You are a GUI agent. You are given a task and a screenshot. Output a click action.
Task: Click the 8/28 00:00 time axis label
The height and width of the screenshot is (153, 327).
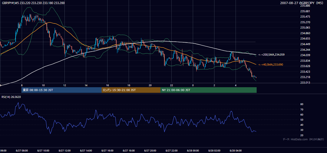193,150
